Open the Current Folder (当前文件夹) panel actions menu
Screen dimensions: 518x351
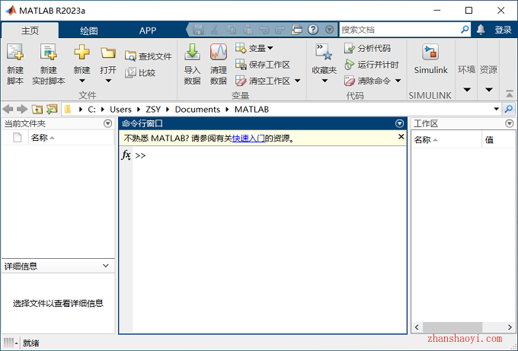[x=107, y=123]
